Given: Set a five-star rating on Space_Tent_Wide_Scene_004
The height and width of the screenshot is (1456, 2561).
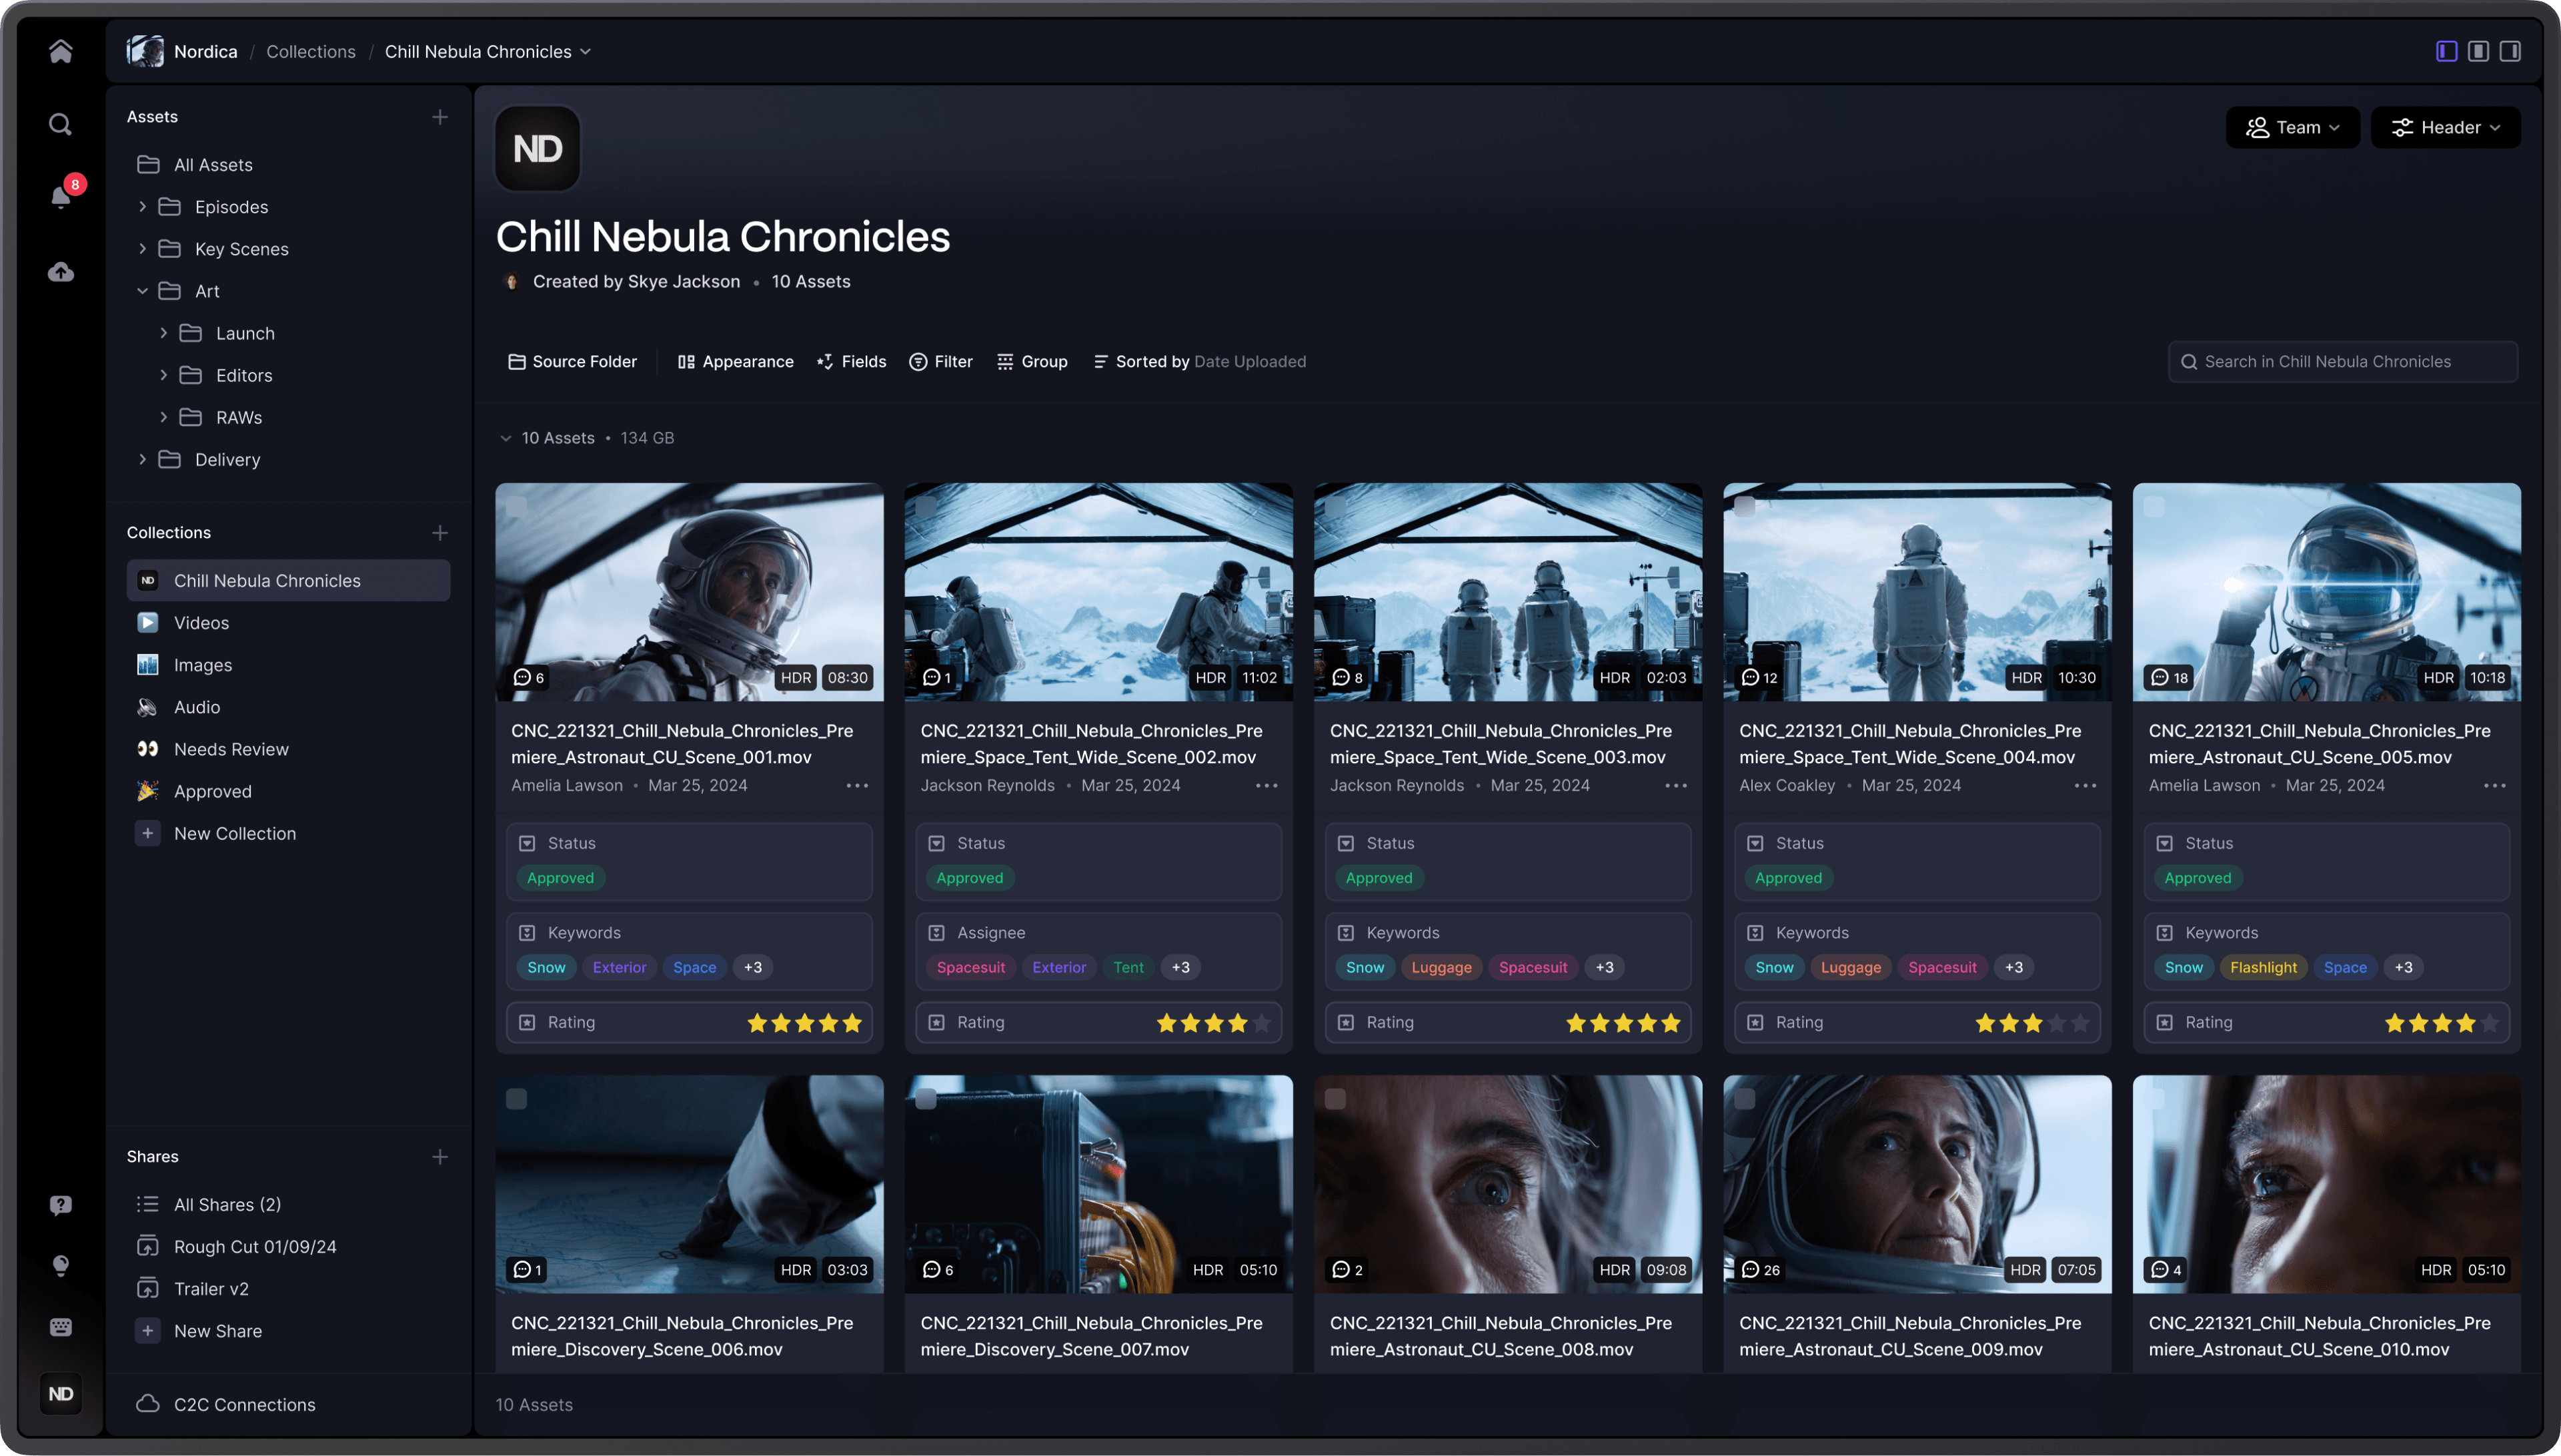Looking at the screenshot, I should click(2082, 1023).
